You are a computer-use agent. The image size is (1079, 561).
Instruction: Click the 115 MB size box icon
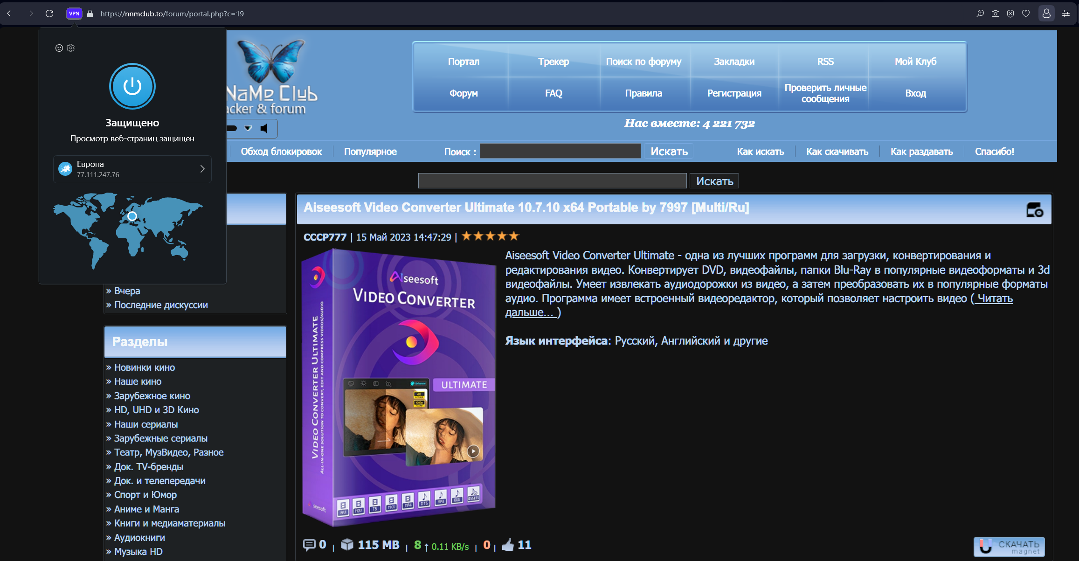click(347, 545)
